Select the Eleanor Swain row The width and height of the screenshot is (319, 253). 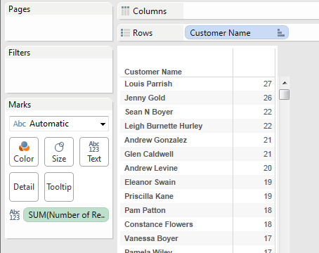click(197, 182)
